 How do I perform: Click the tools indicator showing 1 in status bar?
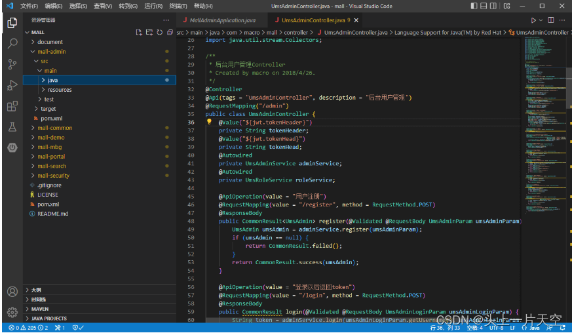pyautogui.click(x=60, y=328)
